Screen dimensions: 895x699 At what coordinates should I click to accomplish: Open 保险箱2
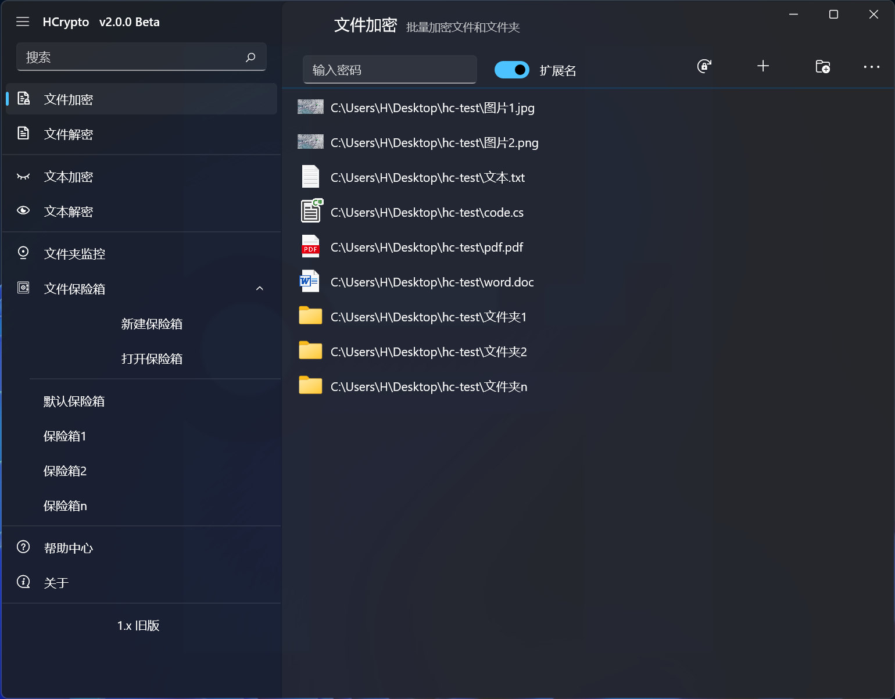(65, 471)
